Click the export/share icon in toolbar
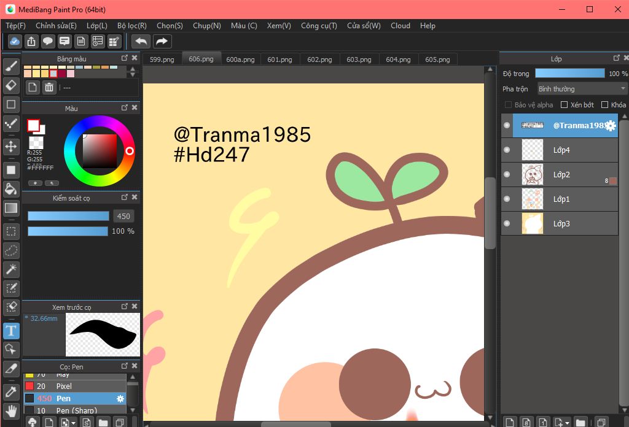Image resolution: width=629 pixels, height=427 pixels. click(x=31, y=41)
